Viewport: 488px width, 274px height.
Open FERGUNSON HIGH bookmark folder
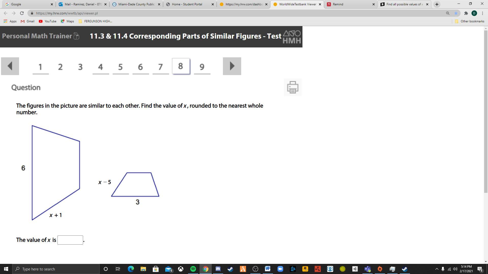[96, 21]
